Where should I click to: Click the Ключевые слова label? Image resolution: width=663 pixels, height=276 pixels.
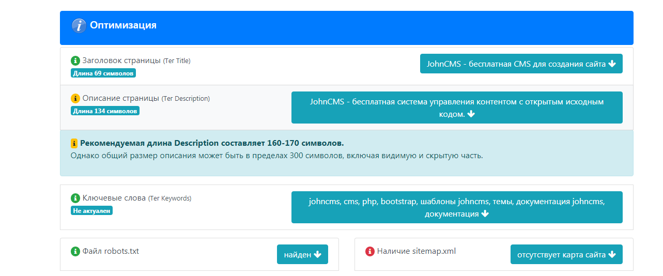pyautogui.click(x=114, y=198)
